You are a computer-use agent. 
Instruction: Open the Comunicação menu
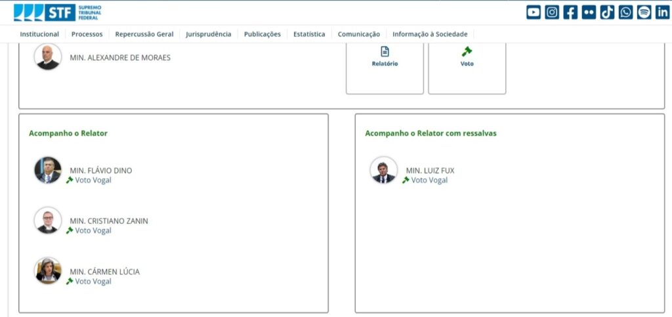(359, 34)
